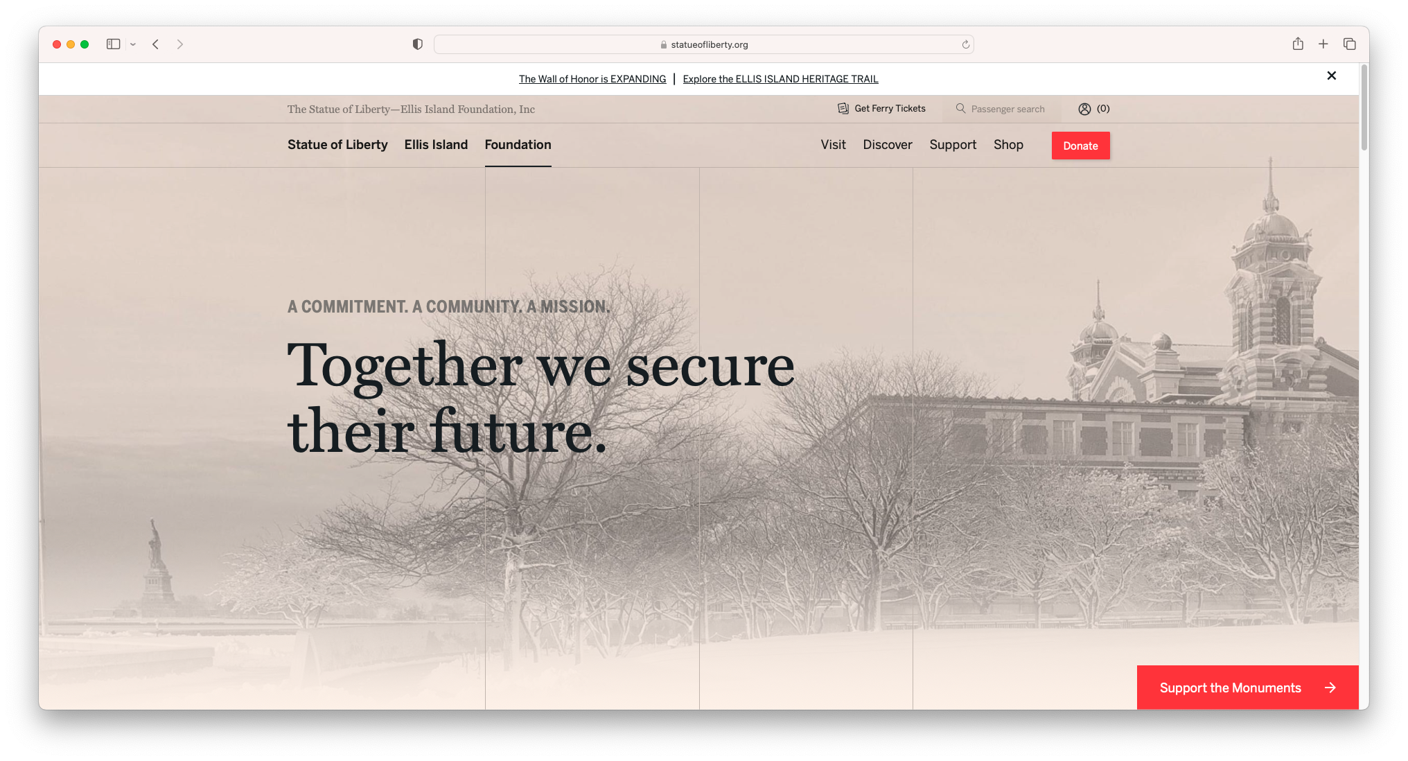Switch to Ellis Island tab

pos(436,145)
